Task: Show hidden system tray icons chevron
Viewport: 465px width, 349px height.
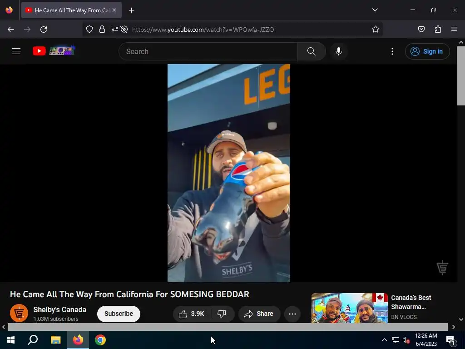Action: coord(384,340)
